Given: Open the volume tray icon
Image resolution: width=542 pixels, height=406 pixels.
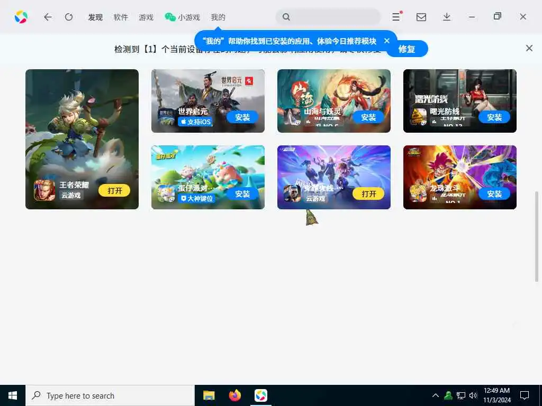Looking at the screenshot, I should pos(473,395).
